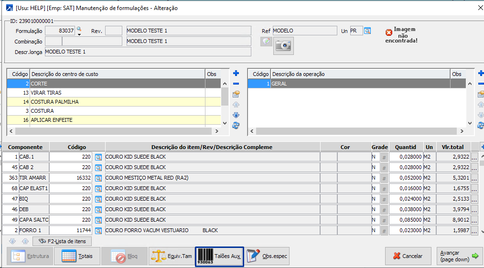Add an operation with the plus icon
484x268 pixels.
point(481,73)
